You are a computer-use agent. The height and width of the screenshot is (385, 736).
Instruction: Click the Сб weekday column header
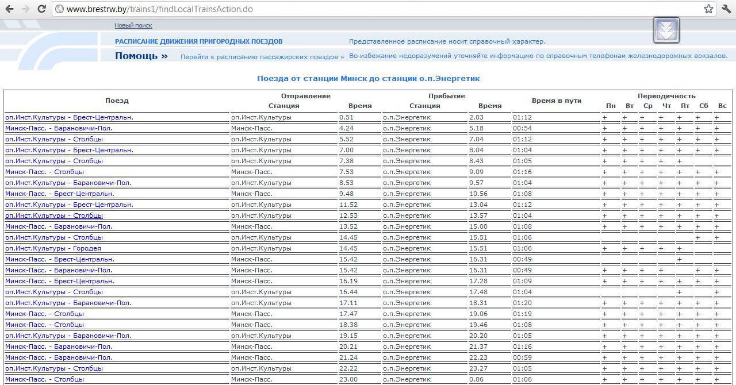pos(704,106)
